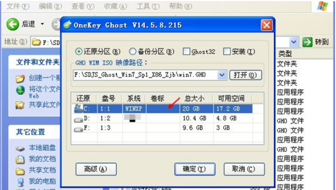Click the 本地磁盘 drive icon

tap(20, 148)
